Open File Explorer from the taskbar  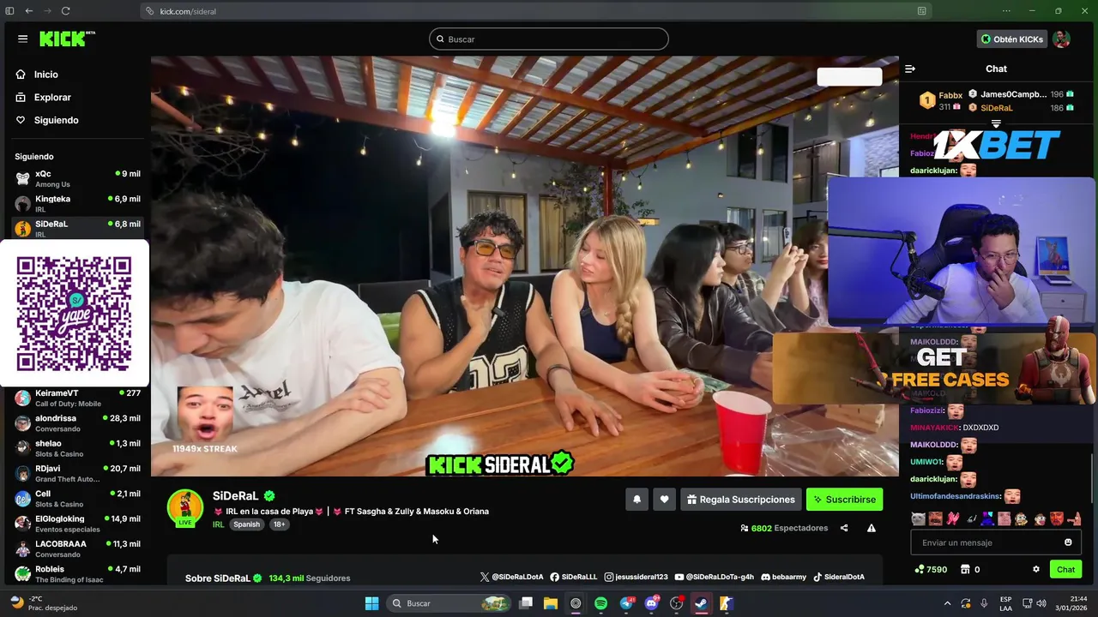coord(550,603)
